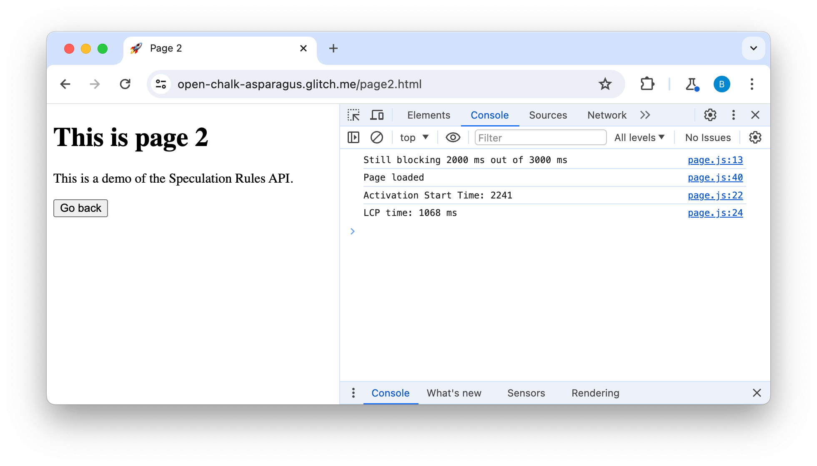Click the bookmark star icon in address bar
This screenshot has height=466, width=817.
coord(606,84)
